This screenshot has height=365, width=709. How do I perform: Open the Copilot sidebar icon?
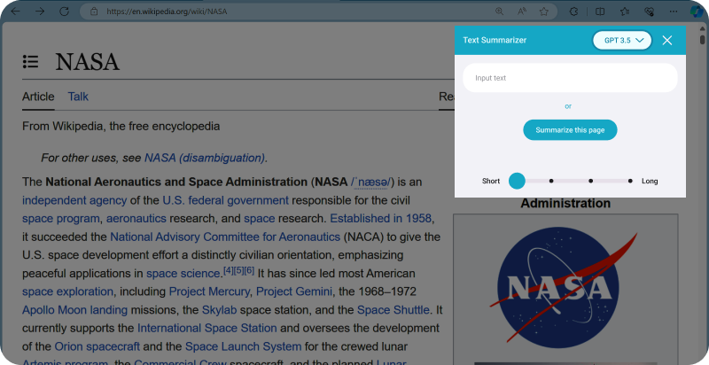point(696,12)
